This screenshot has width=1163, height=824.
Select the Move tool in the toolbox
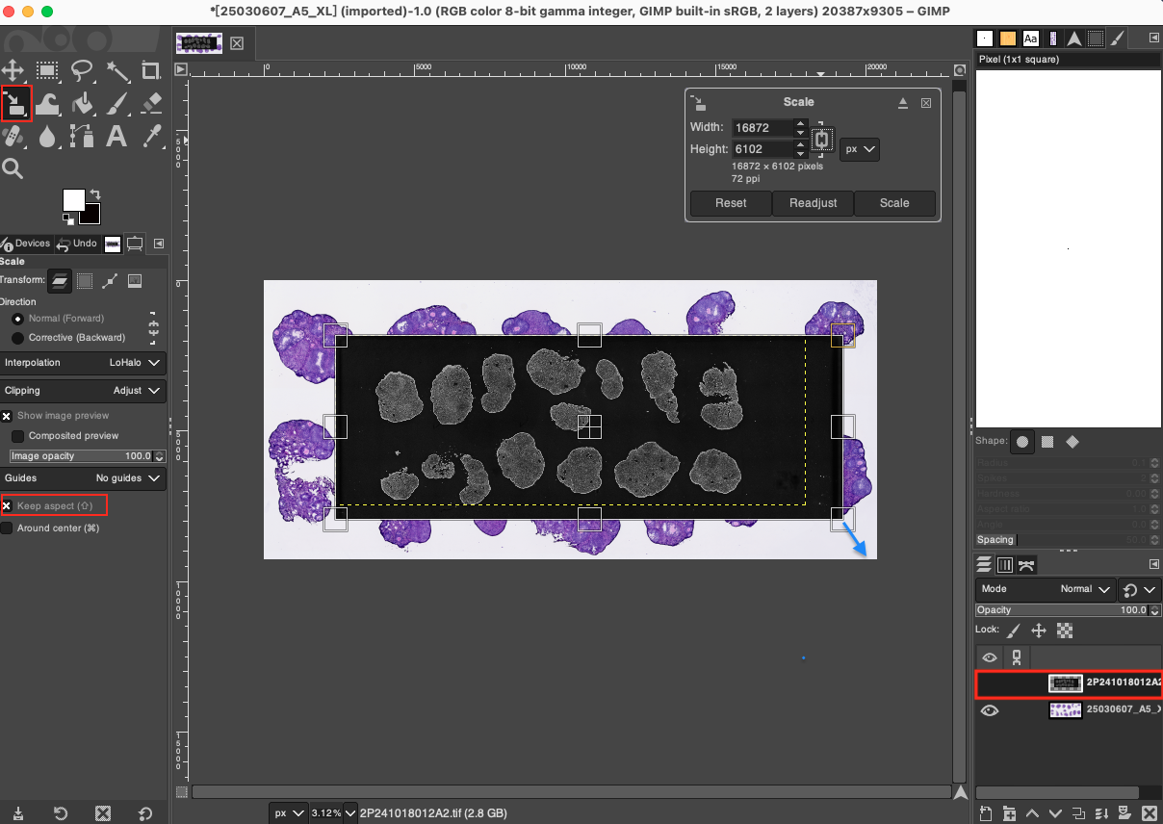(13, 70)
